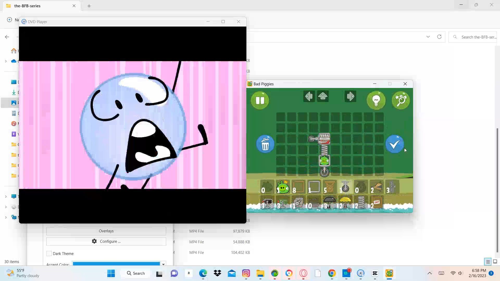Select the bellows part showing 2

coord(376,187)
